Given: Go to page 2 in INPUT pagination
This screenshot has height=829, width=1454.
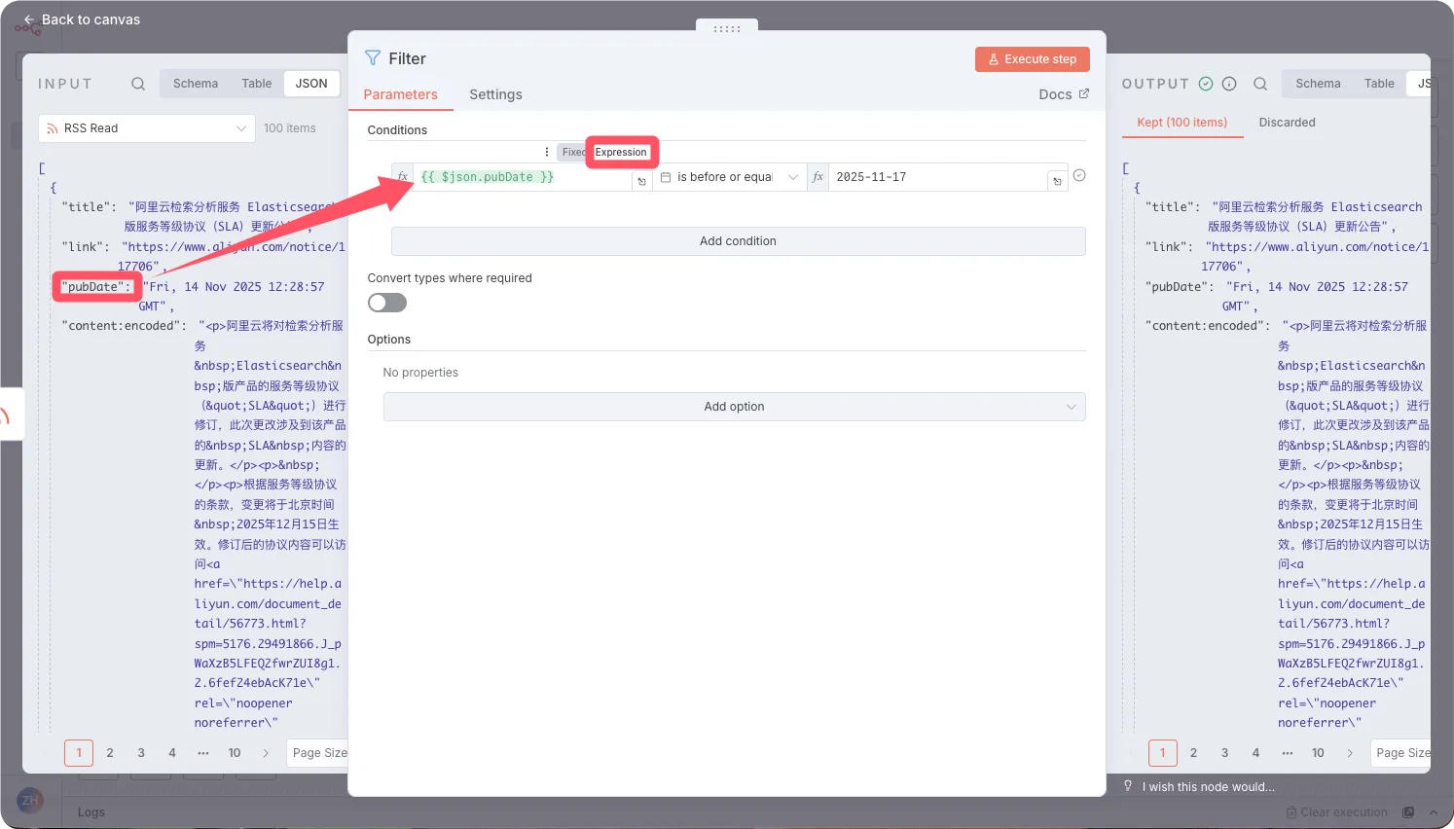Looking at the screenshot, I should point(110,753).
